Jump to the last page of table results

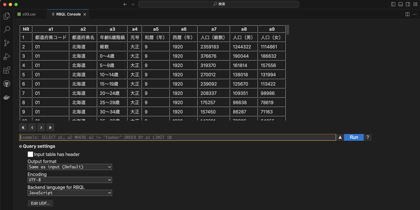(x=50, y=127)
